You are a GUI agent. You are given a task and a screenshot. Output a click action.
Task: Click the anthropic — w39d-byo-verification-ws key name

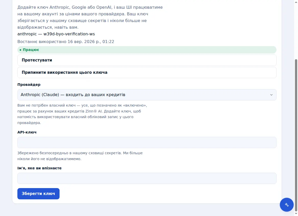[x=56, y=34]
